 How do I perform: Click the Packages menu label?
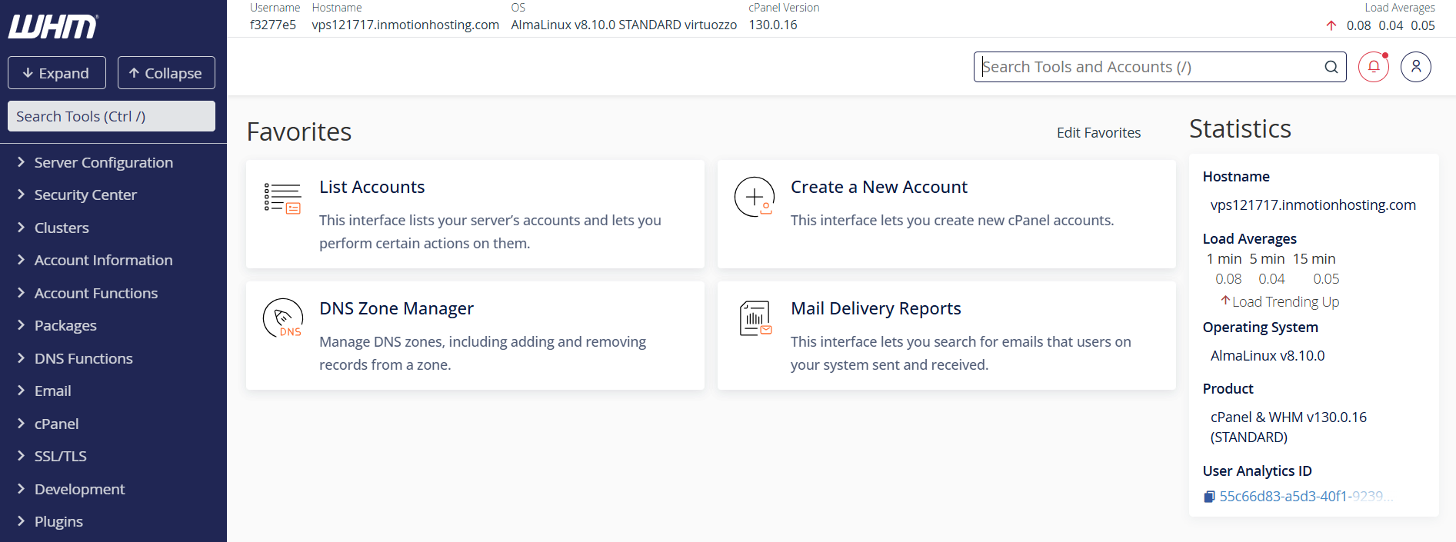pyautogui.click(x=65, y=325)
